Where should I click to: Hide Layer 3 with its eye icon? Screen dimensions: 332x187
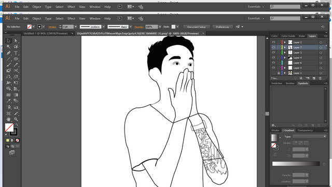[273, 52]
